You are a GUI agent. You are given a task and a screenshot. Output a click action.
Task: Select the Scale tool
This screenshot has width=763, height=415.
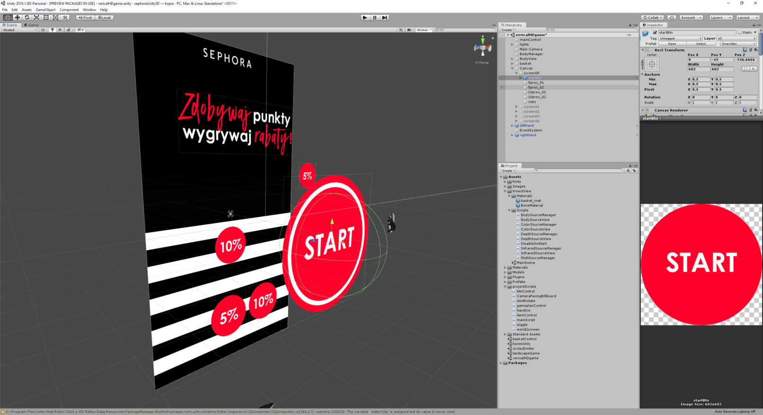[36, 18]
